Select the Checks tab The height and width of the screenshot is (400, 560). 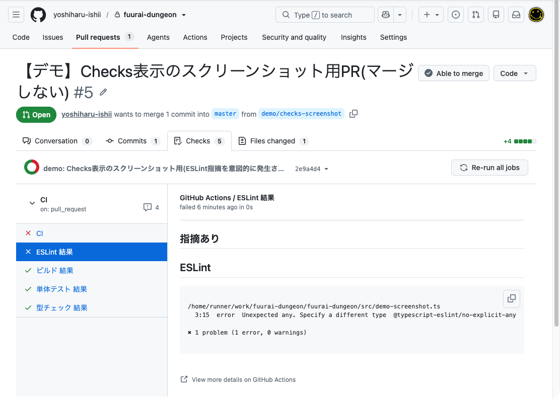(199, 141)
